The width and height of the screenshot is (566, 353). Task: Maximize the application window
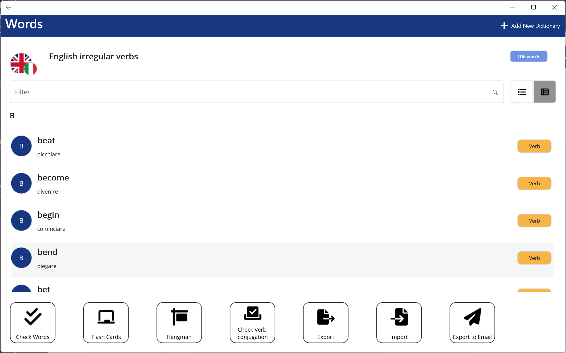(x=533, y=7)
